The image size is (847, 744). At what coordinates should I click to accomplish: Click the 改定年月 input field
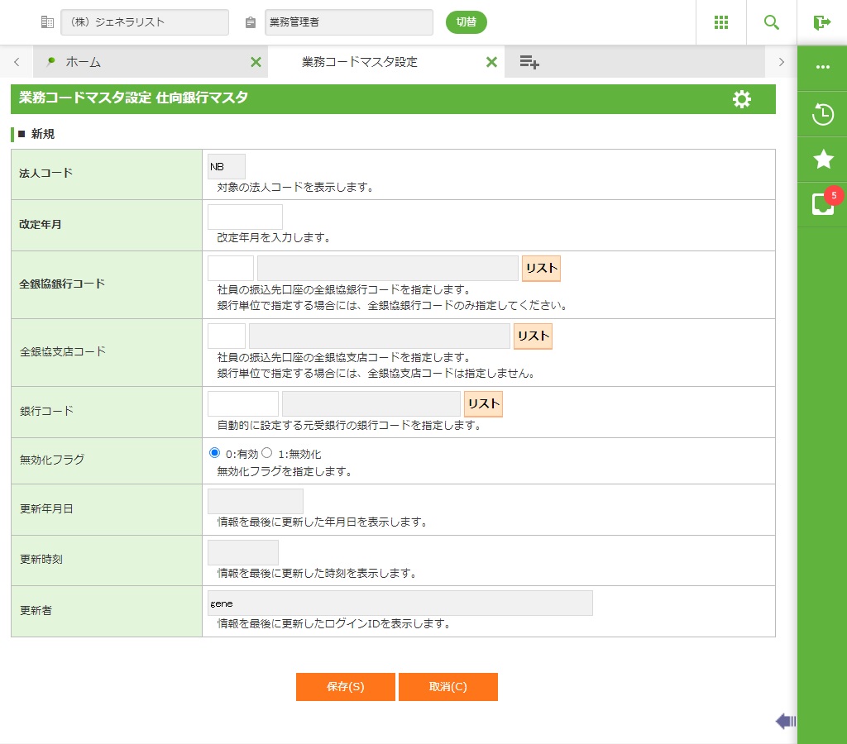[x=245, y=217]
